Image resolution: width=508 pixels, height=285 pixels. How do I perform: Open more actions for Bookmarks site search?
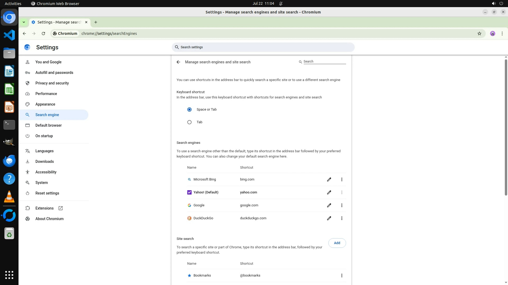point(342,275)
